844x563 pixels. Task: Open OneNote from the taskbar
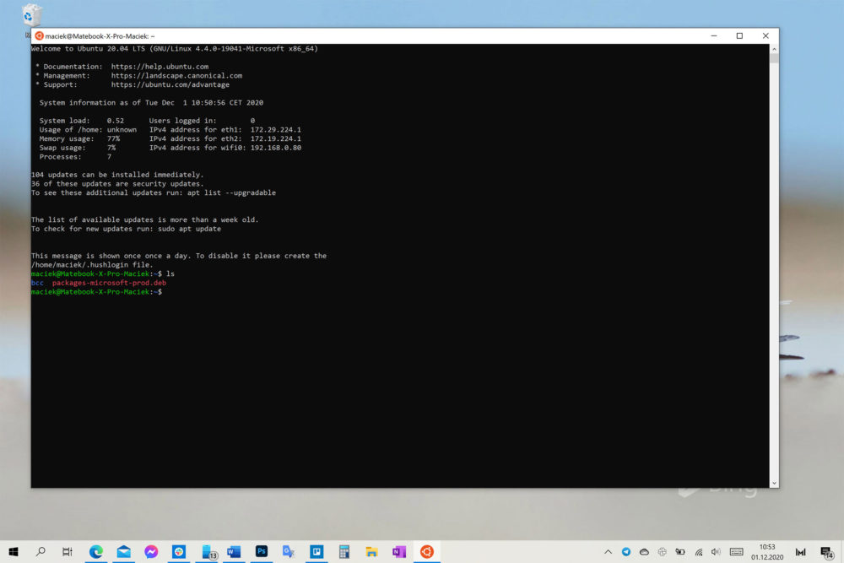[x=399, y=552]
